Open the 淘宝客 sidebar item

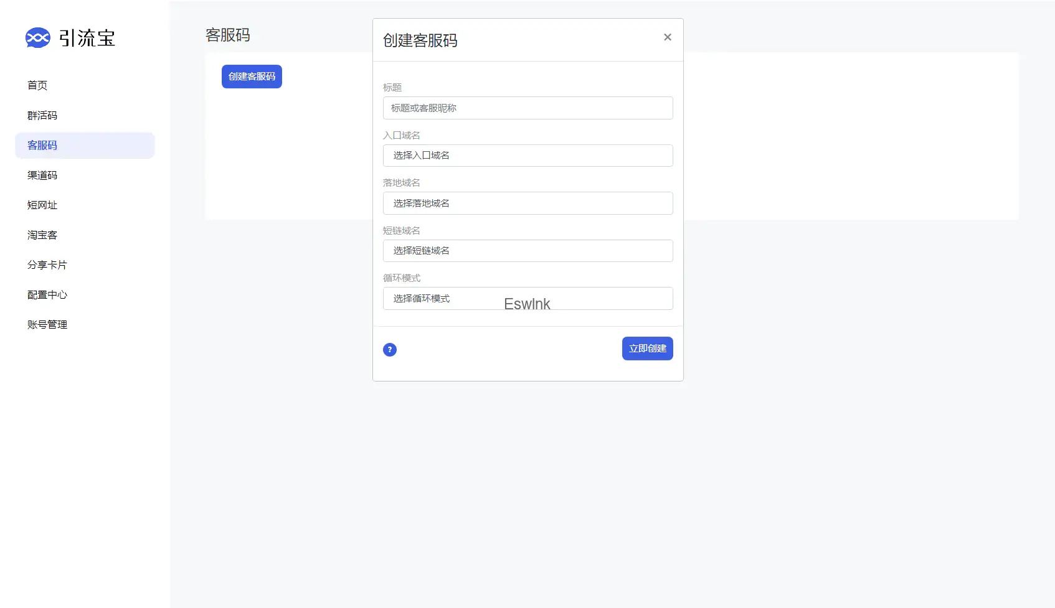click(42, 235)
